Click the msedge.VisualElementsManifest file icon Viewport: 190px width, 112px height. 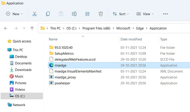click(51, 71)
